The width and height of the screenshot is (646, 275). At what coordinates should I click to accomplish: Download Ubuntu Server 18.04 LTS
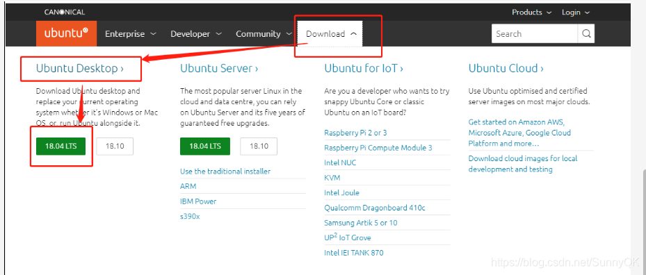[x=205, y=146]
